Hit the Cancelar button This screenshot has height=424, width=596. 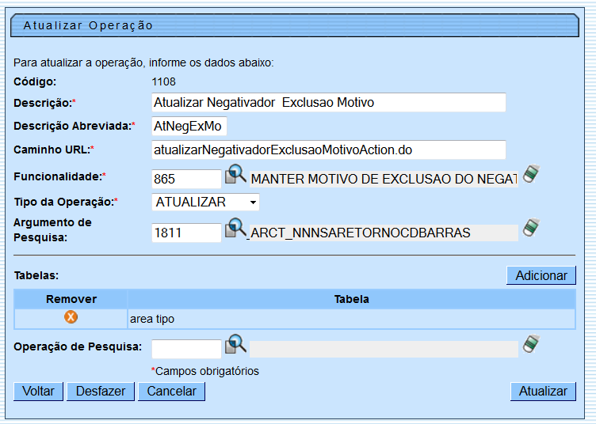pyautogui.click(x=171, y=391)
